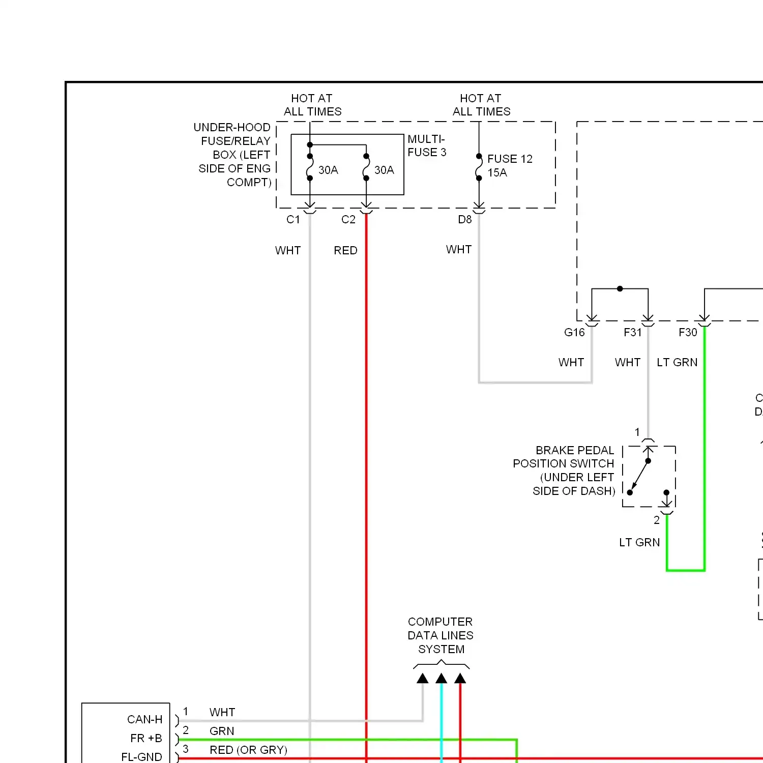The width and height of the screenshot is (763, 763).
Task: Click terminal 1 of the brake pedal switch
Action: (x=637, y=432)
